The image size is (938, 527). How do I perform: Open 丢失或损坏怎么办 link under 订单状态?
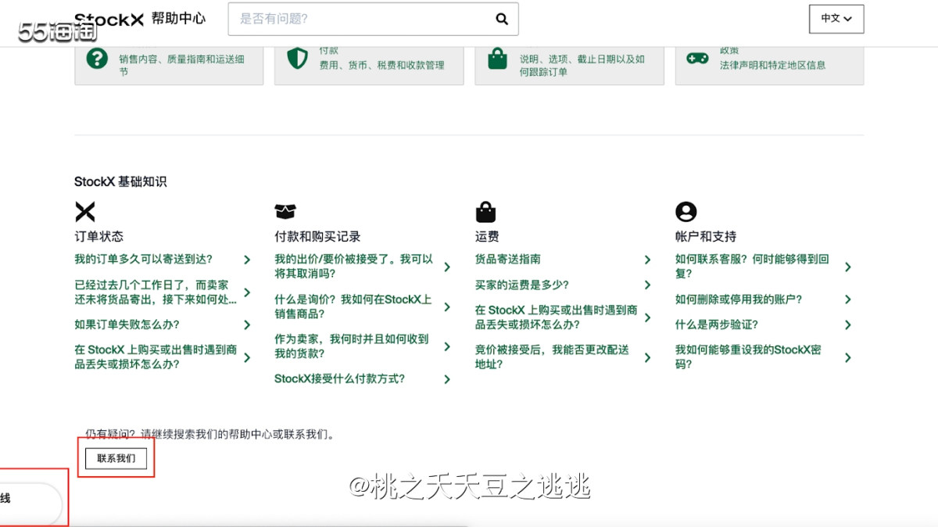[156, 357]
